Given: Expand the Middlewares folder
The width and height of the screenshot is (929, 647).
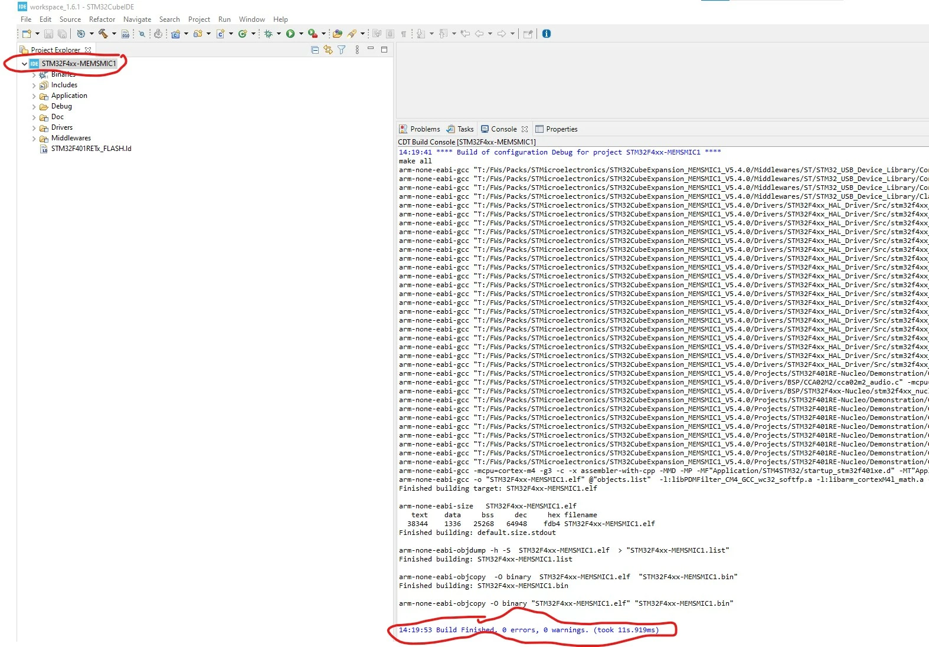Looking at the screenshot, I should pos(34,139).
